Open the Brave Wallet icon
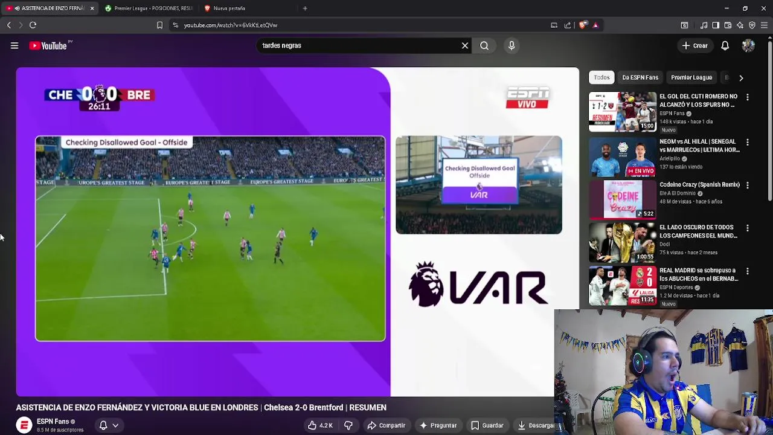 tap(728, 25)
